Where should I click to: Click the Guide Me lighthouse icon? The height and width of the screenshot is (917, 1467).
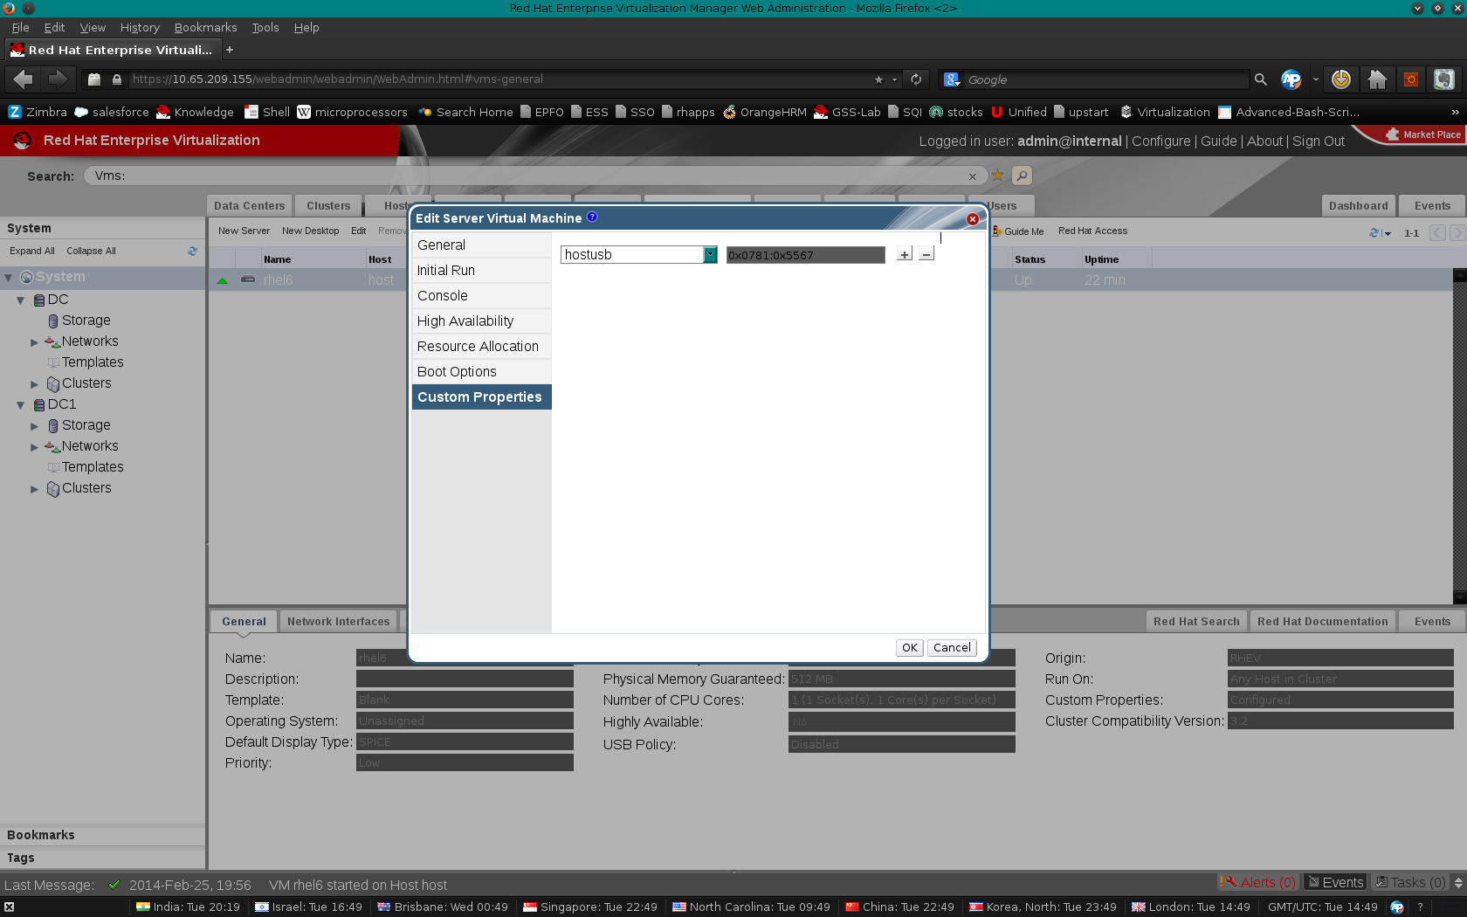click(995, 231)
